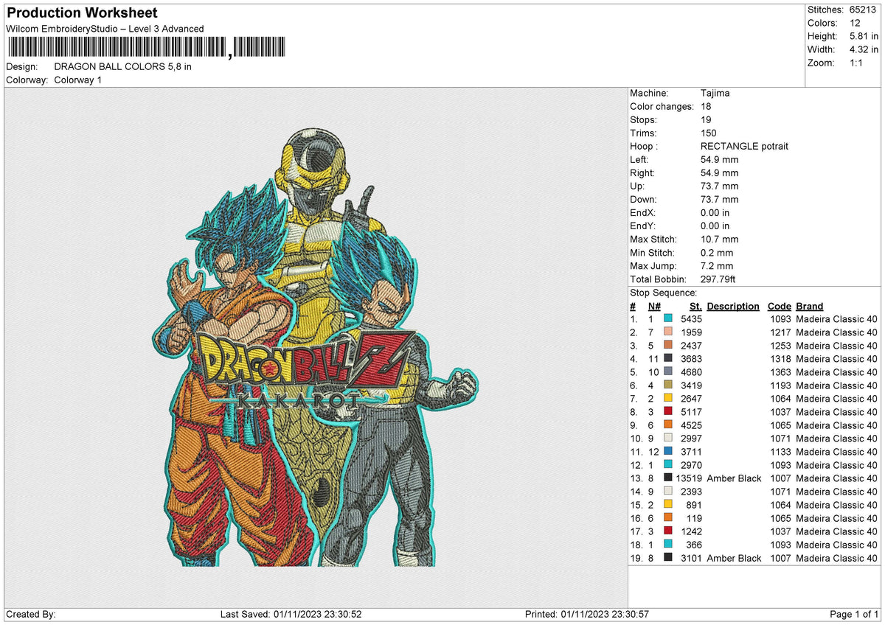This screenshot has width=885, height=625.
Task: Select the 'St.' column header
Action: [x=695, y=306]
